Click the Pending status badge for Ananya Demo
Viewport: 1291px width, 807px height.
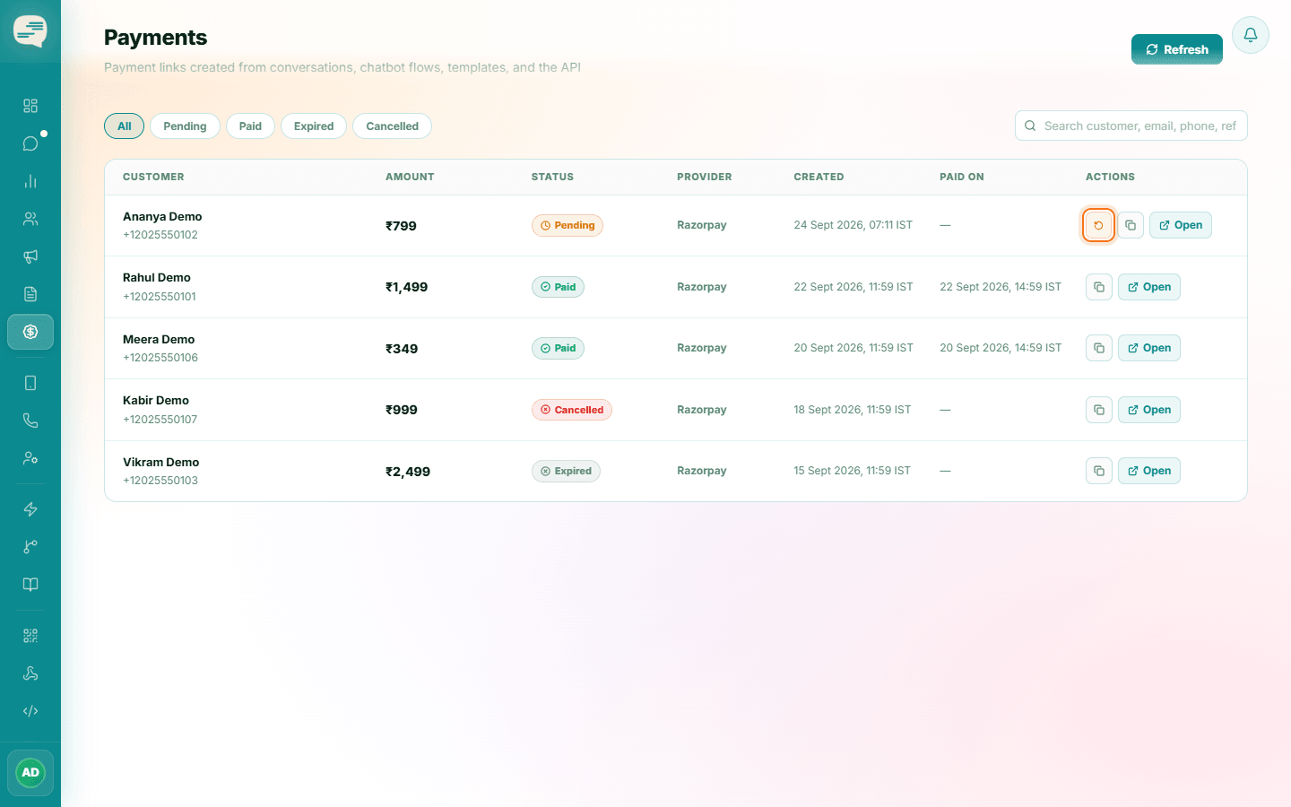[568, 225]
